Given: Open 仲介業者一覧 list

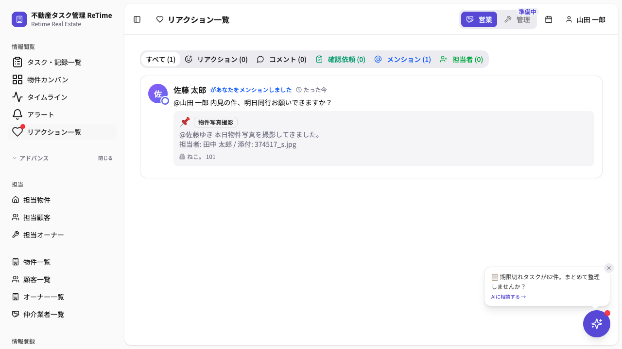Looking at the screenshot, I should click(x=62, y=314).
